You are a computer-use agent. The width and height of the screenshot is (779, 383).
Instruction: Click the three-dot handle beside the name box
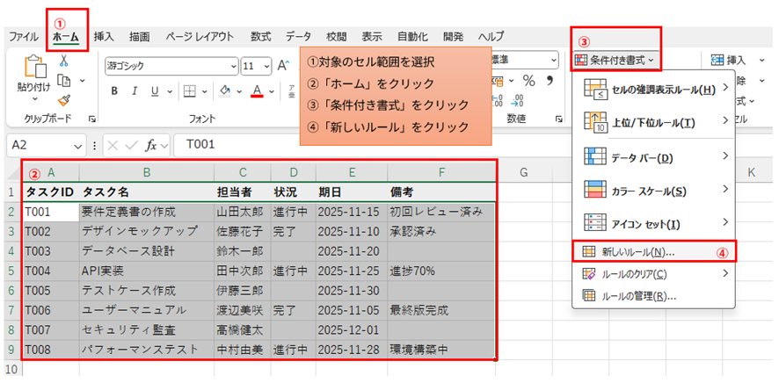95,145
